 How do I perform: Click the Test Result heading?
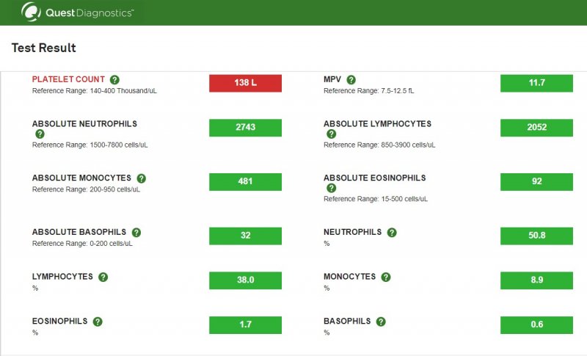[x=43, y=48]
